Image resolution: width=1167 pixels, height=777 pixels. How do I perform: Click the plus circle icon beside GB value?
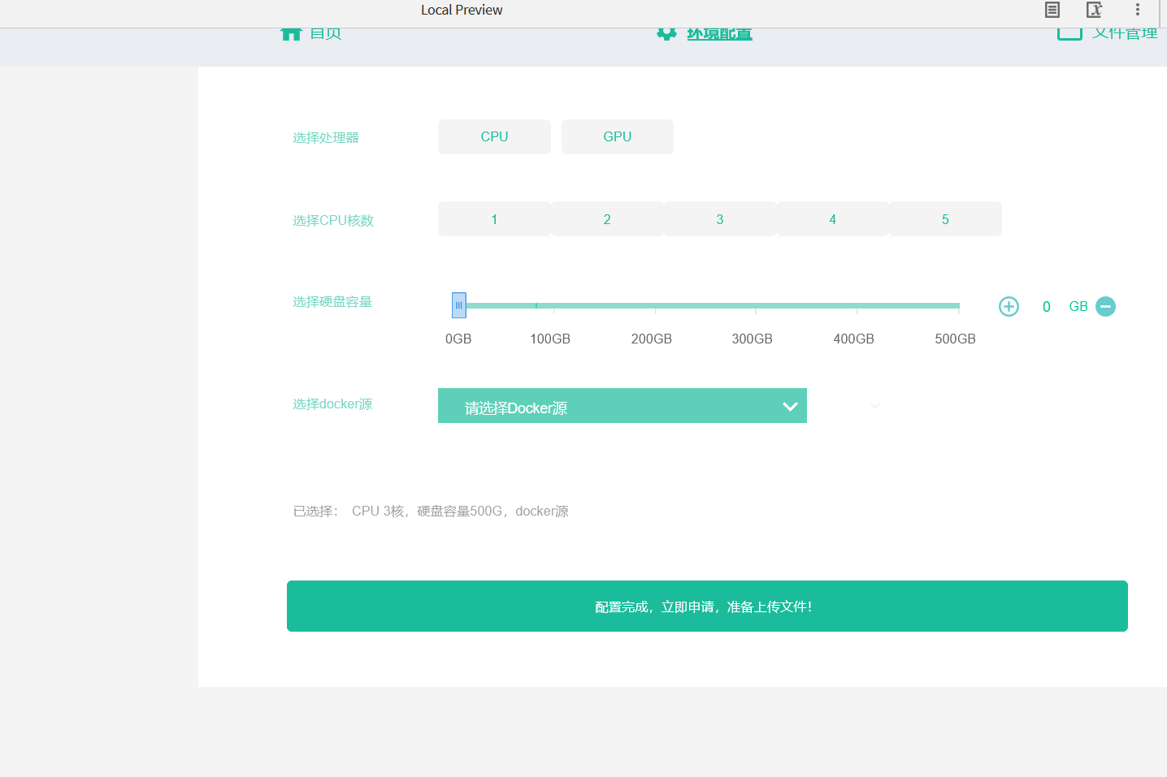coord(1009,306)
